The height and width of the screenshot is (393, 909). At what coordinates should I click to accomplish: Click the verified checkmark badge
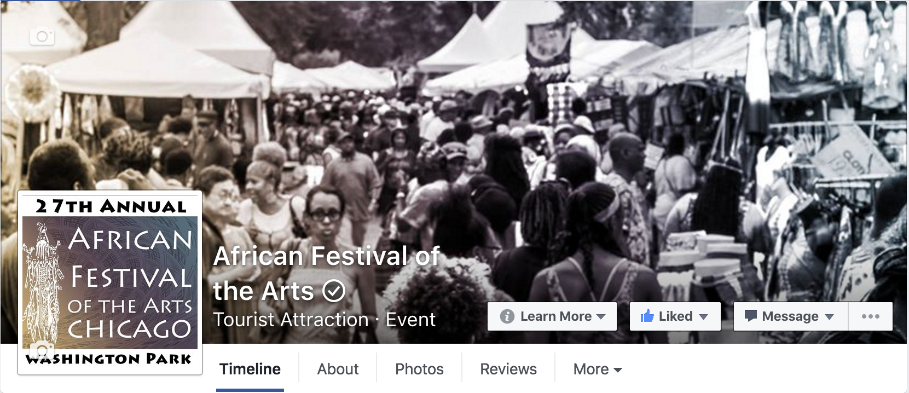coord(334,291)
